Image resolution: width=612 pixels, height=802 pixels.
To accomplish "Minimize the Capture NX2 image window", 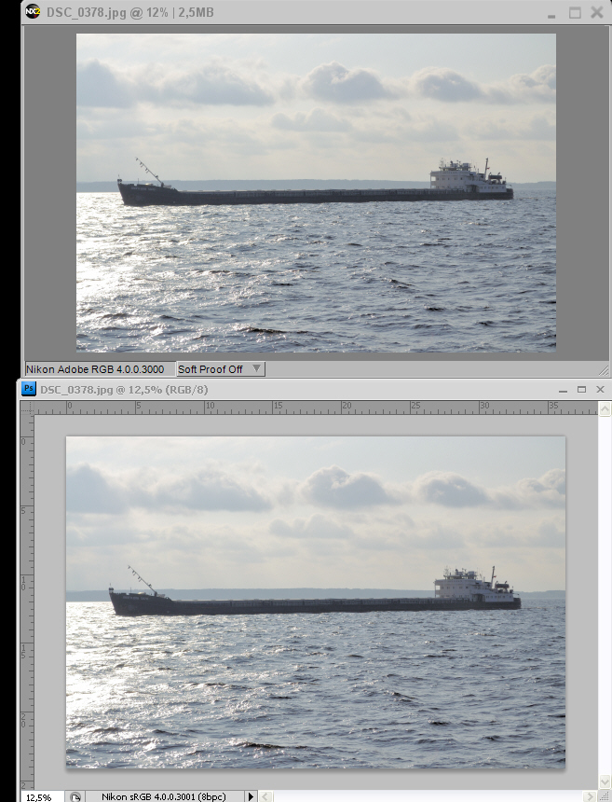I will [x=551, y=15].
